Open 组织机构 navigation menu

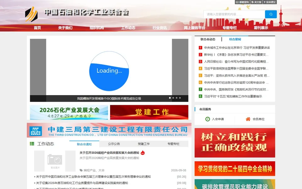(97, 28)
